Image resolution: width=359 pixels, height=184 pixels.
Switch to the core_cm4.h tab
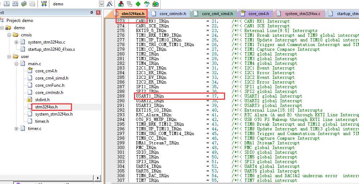tap(259, 14)
